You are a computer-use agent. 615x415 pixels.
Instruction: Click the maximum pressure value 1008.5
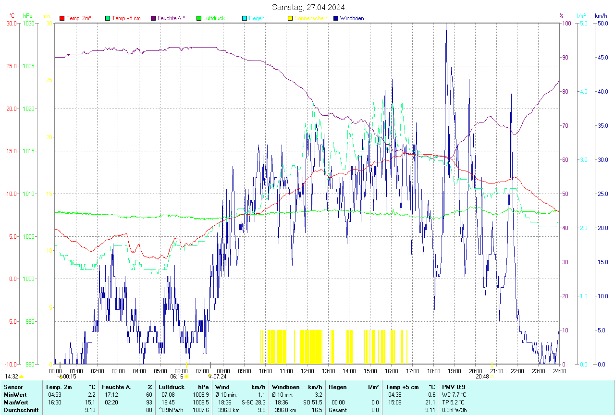pyautogui.click(x=200, y=403)
